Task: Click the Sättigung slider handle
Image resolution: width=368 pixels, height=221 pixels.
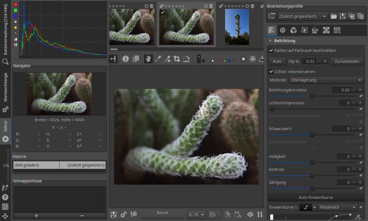Action: (x=312, y=188)
